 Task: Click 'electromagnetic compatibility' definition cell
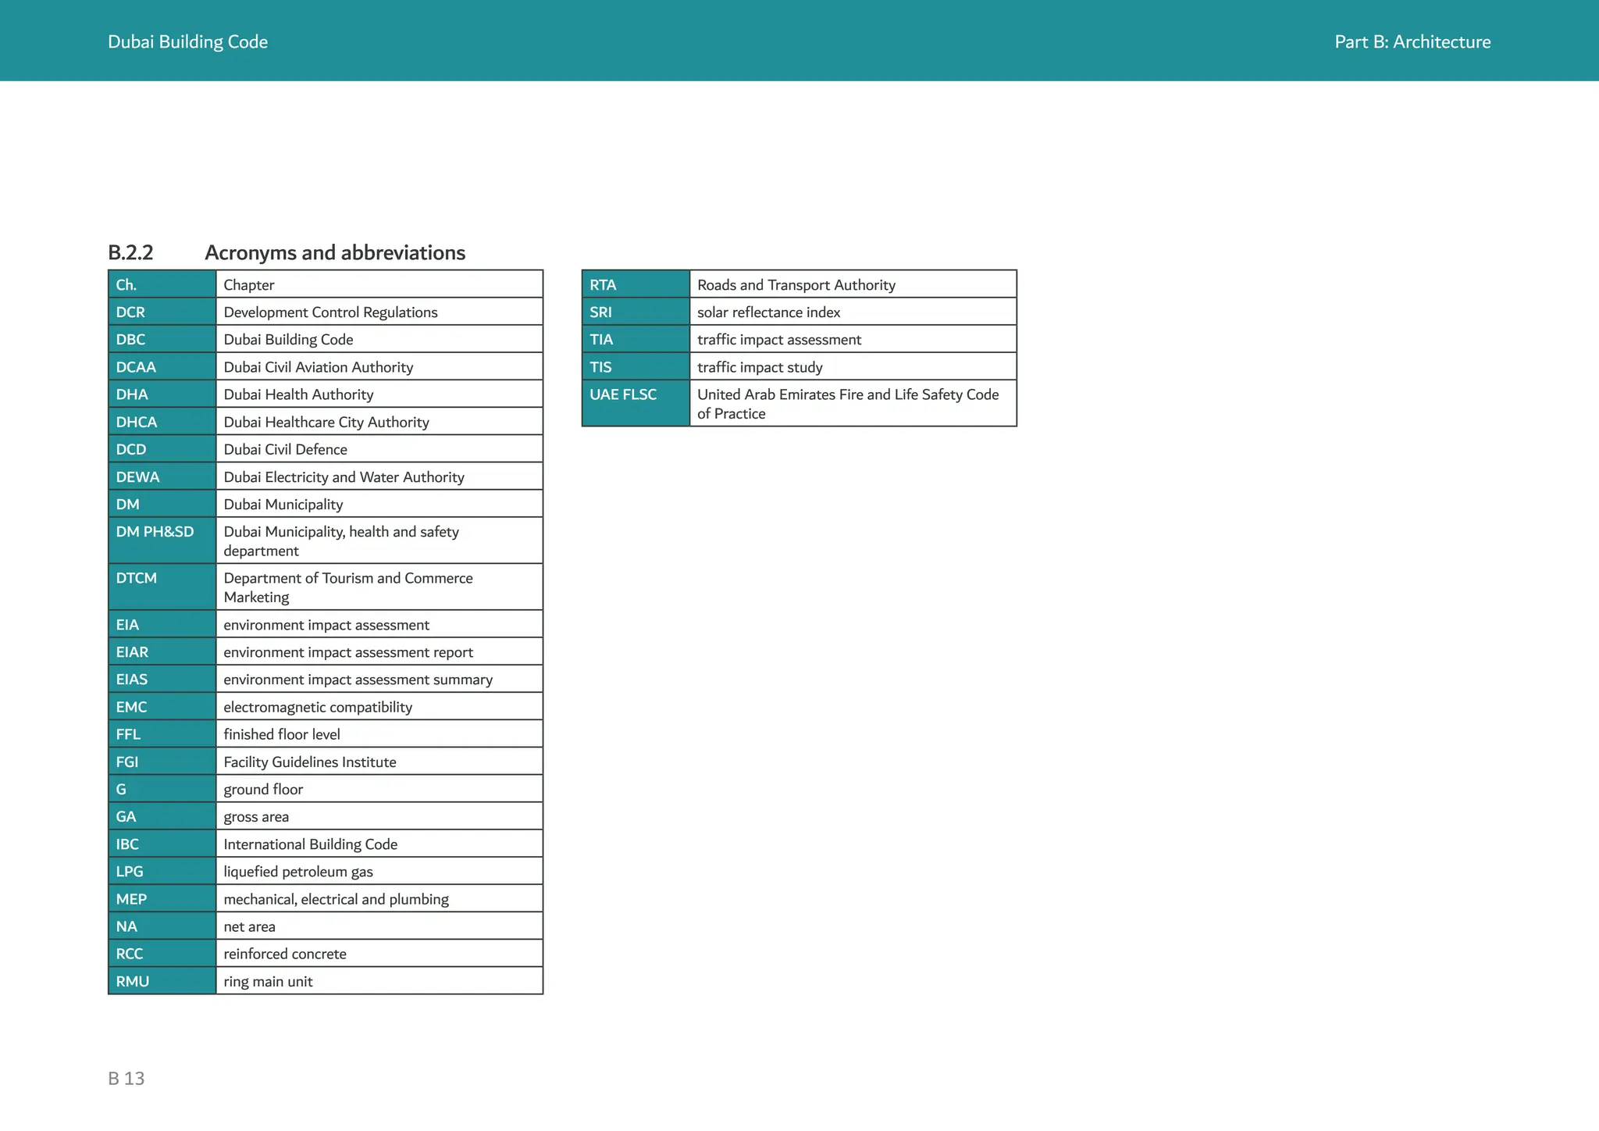318,707
